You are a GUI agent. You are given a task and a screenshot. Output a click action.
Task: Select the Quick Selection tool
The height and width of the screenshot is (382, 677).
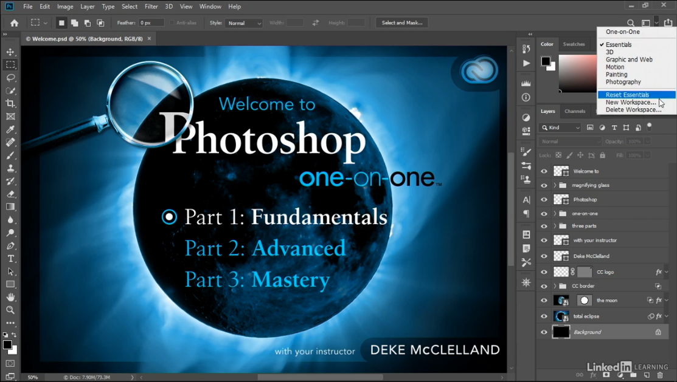pos(10,90)
